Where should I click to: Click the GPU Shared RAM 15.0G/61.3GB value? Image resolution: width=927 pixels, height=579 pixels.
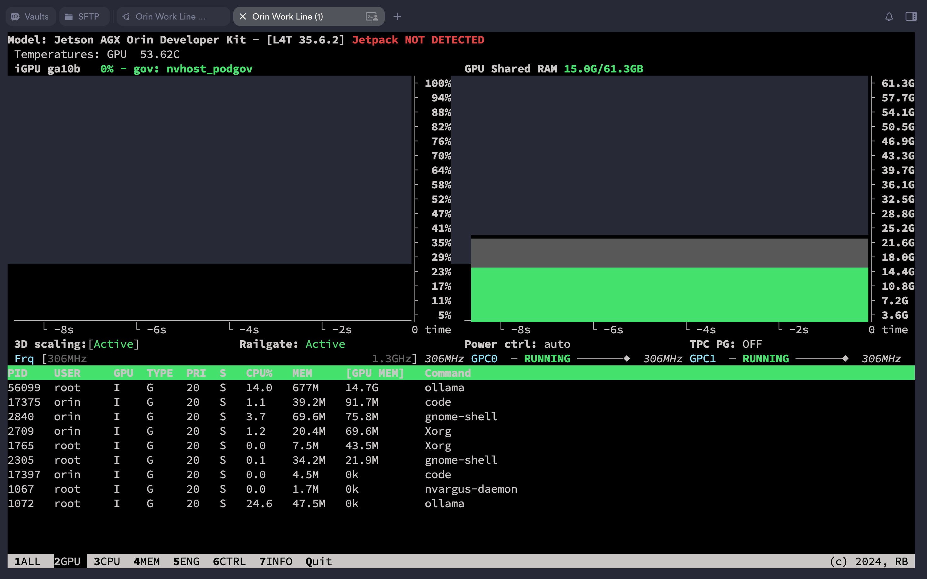603,69
